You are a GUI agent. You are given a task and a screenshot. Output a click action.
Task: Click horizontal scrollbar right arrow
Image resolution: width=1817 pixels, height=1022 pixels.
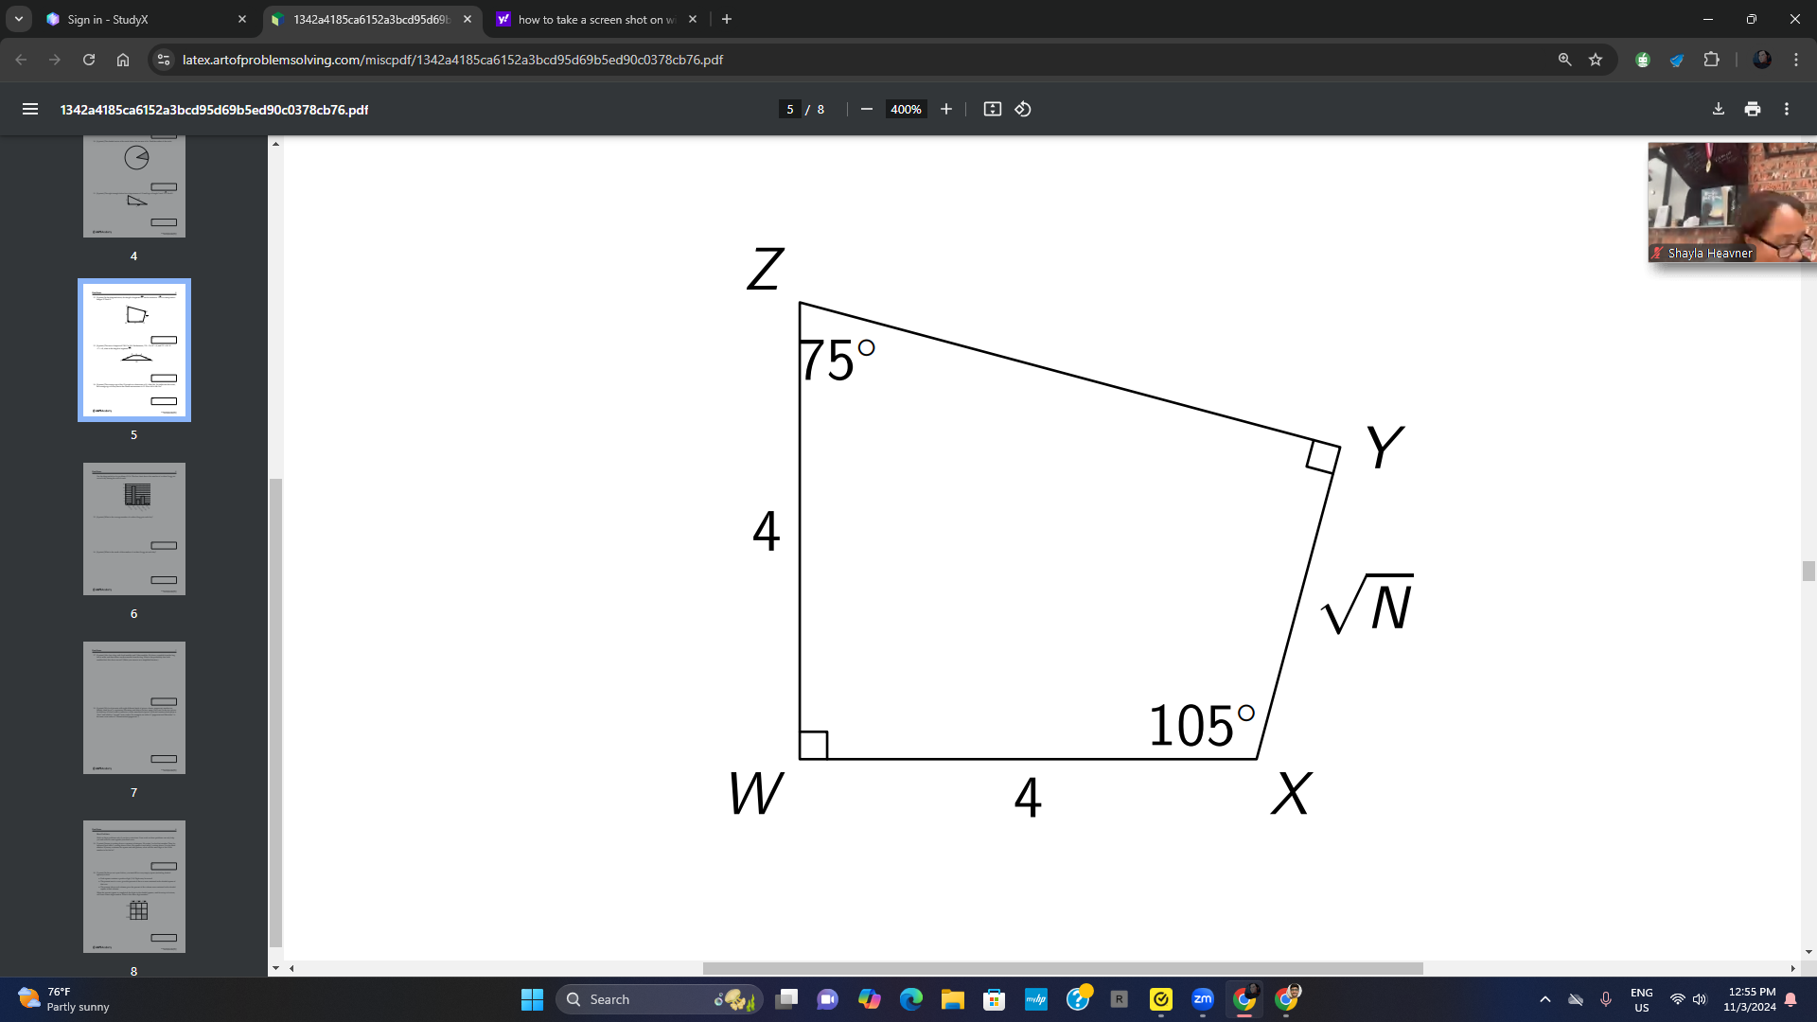[x=1792, y=968]
